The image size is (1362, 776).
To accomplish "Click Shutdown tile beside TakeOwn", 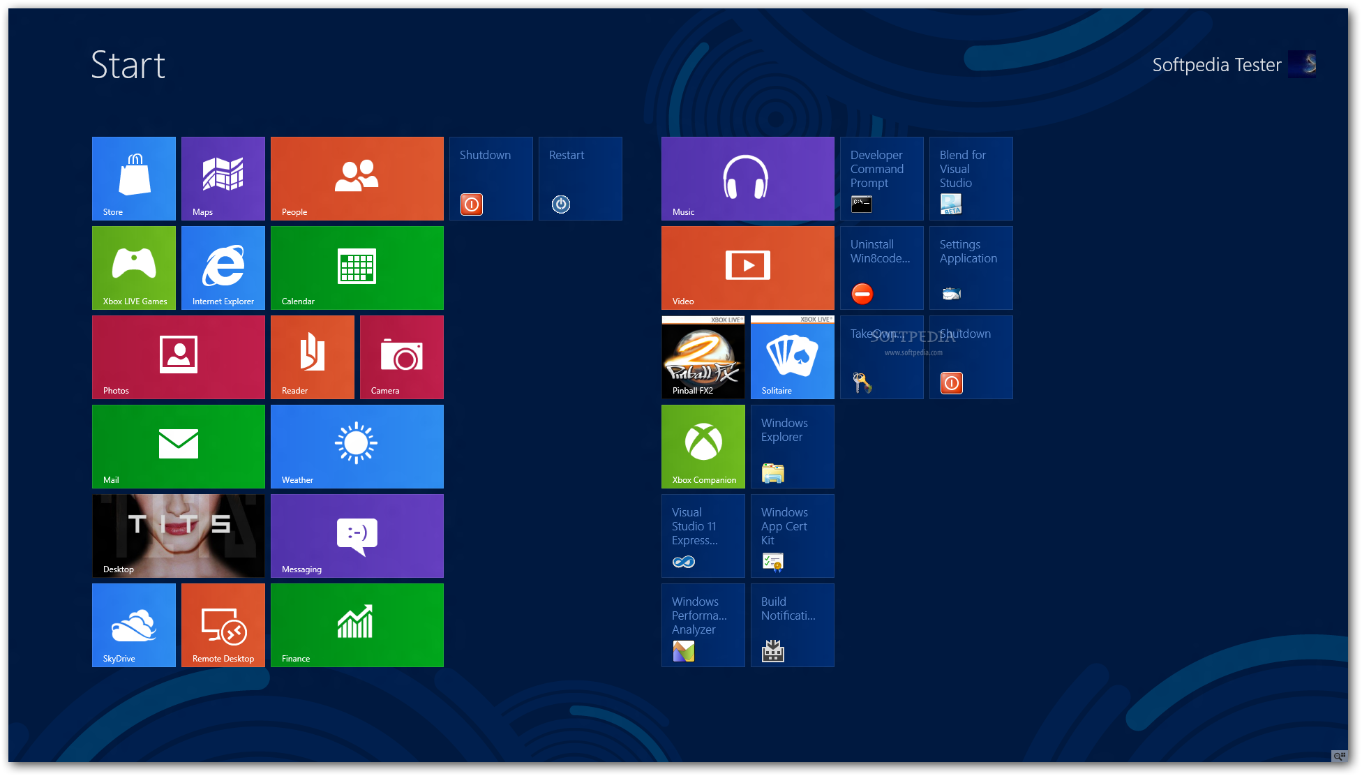I will (x=971, y=357).
